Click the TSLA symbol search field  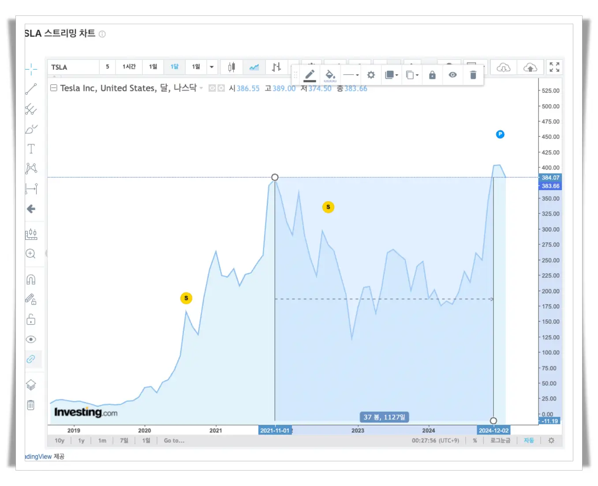coord(72,67)
